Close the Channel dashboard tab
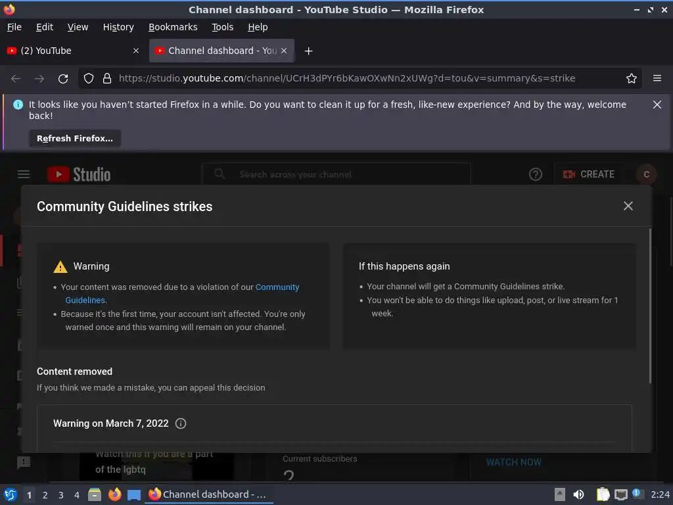Screen dimensions: 673x505 click(284, 51)
